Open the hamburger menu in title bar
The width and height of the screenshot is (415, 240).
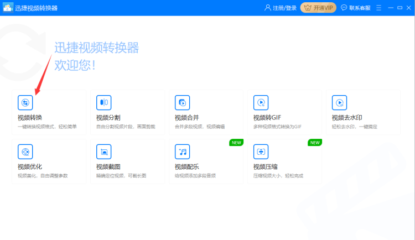(x=378, y=8)
